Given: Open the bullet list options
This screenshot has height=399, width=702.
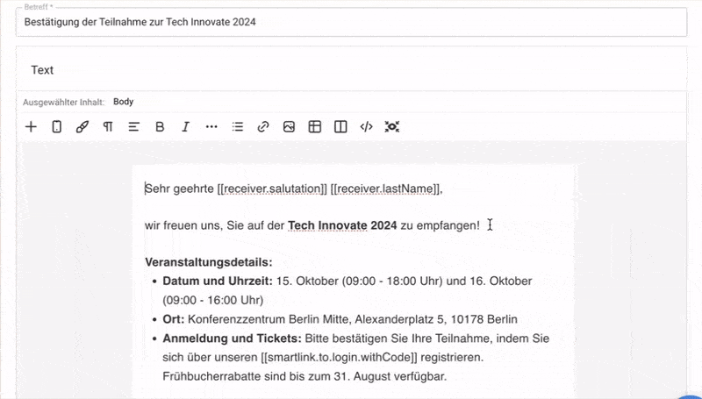Looking at the screenshot, I should pos(237,126).
